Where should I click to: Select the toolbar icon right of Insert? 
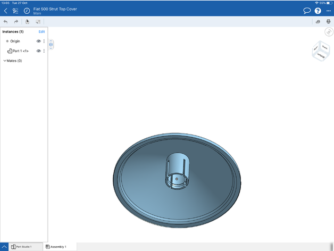coord(38,21)
